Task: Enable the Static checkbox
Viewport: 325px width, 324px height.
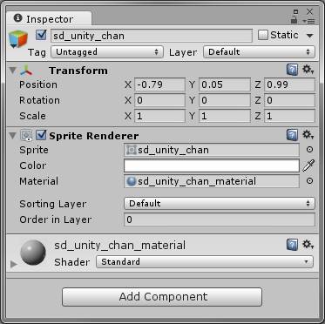Action: [x=263, y=35]
